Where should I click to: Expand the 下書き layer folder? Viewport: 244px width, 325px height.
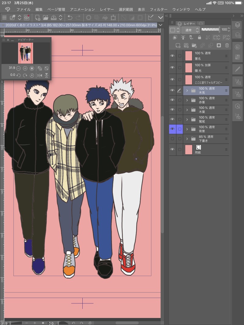(x=187, y=139)
